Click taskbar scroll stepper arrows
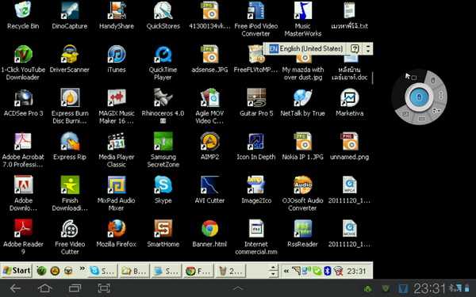This screenshot has width=476, height=297. click(x=273, y=271)
